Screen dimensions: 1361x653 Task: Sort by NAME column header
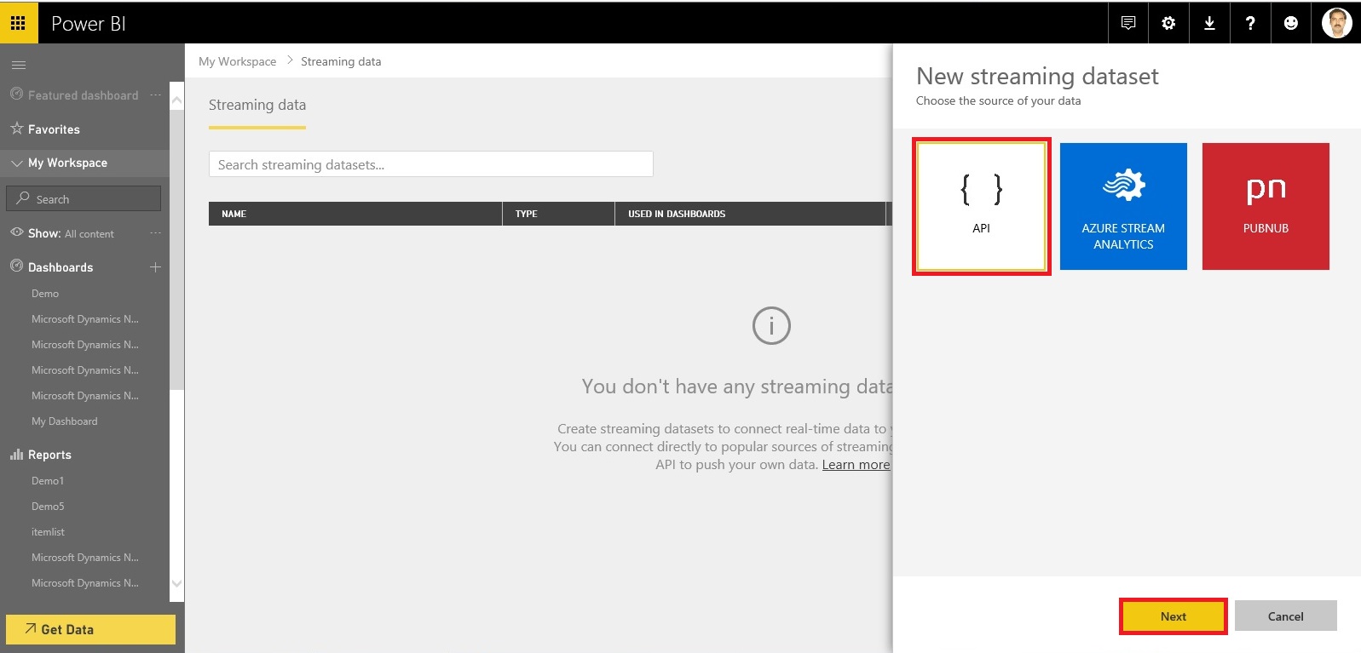[355, 214]
